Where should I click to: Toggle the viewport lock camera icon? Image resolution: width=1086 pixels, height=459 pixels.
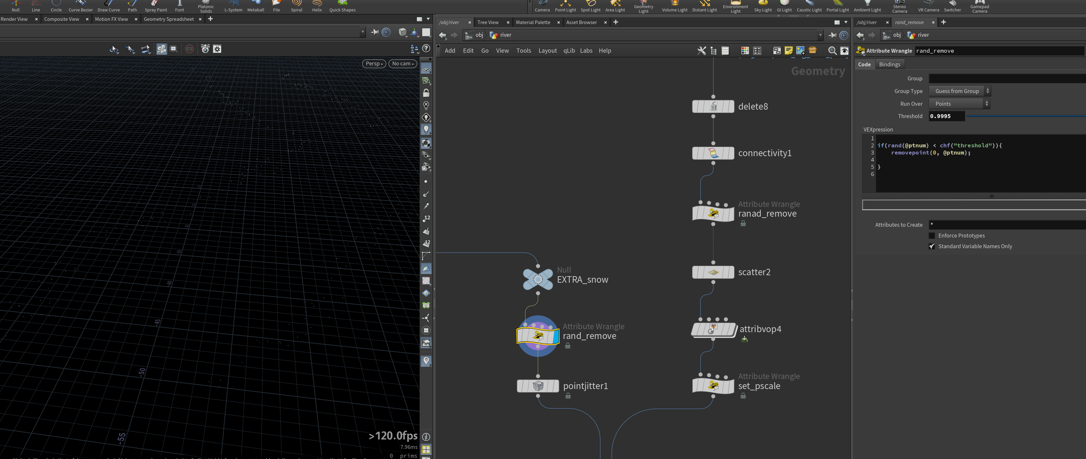coord(426,93)
